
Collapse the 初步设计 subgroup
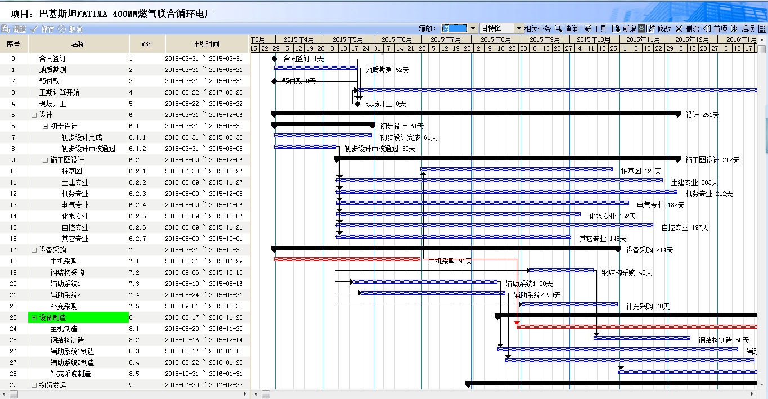tap(45, 126)
